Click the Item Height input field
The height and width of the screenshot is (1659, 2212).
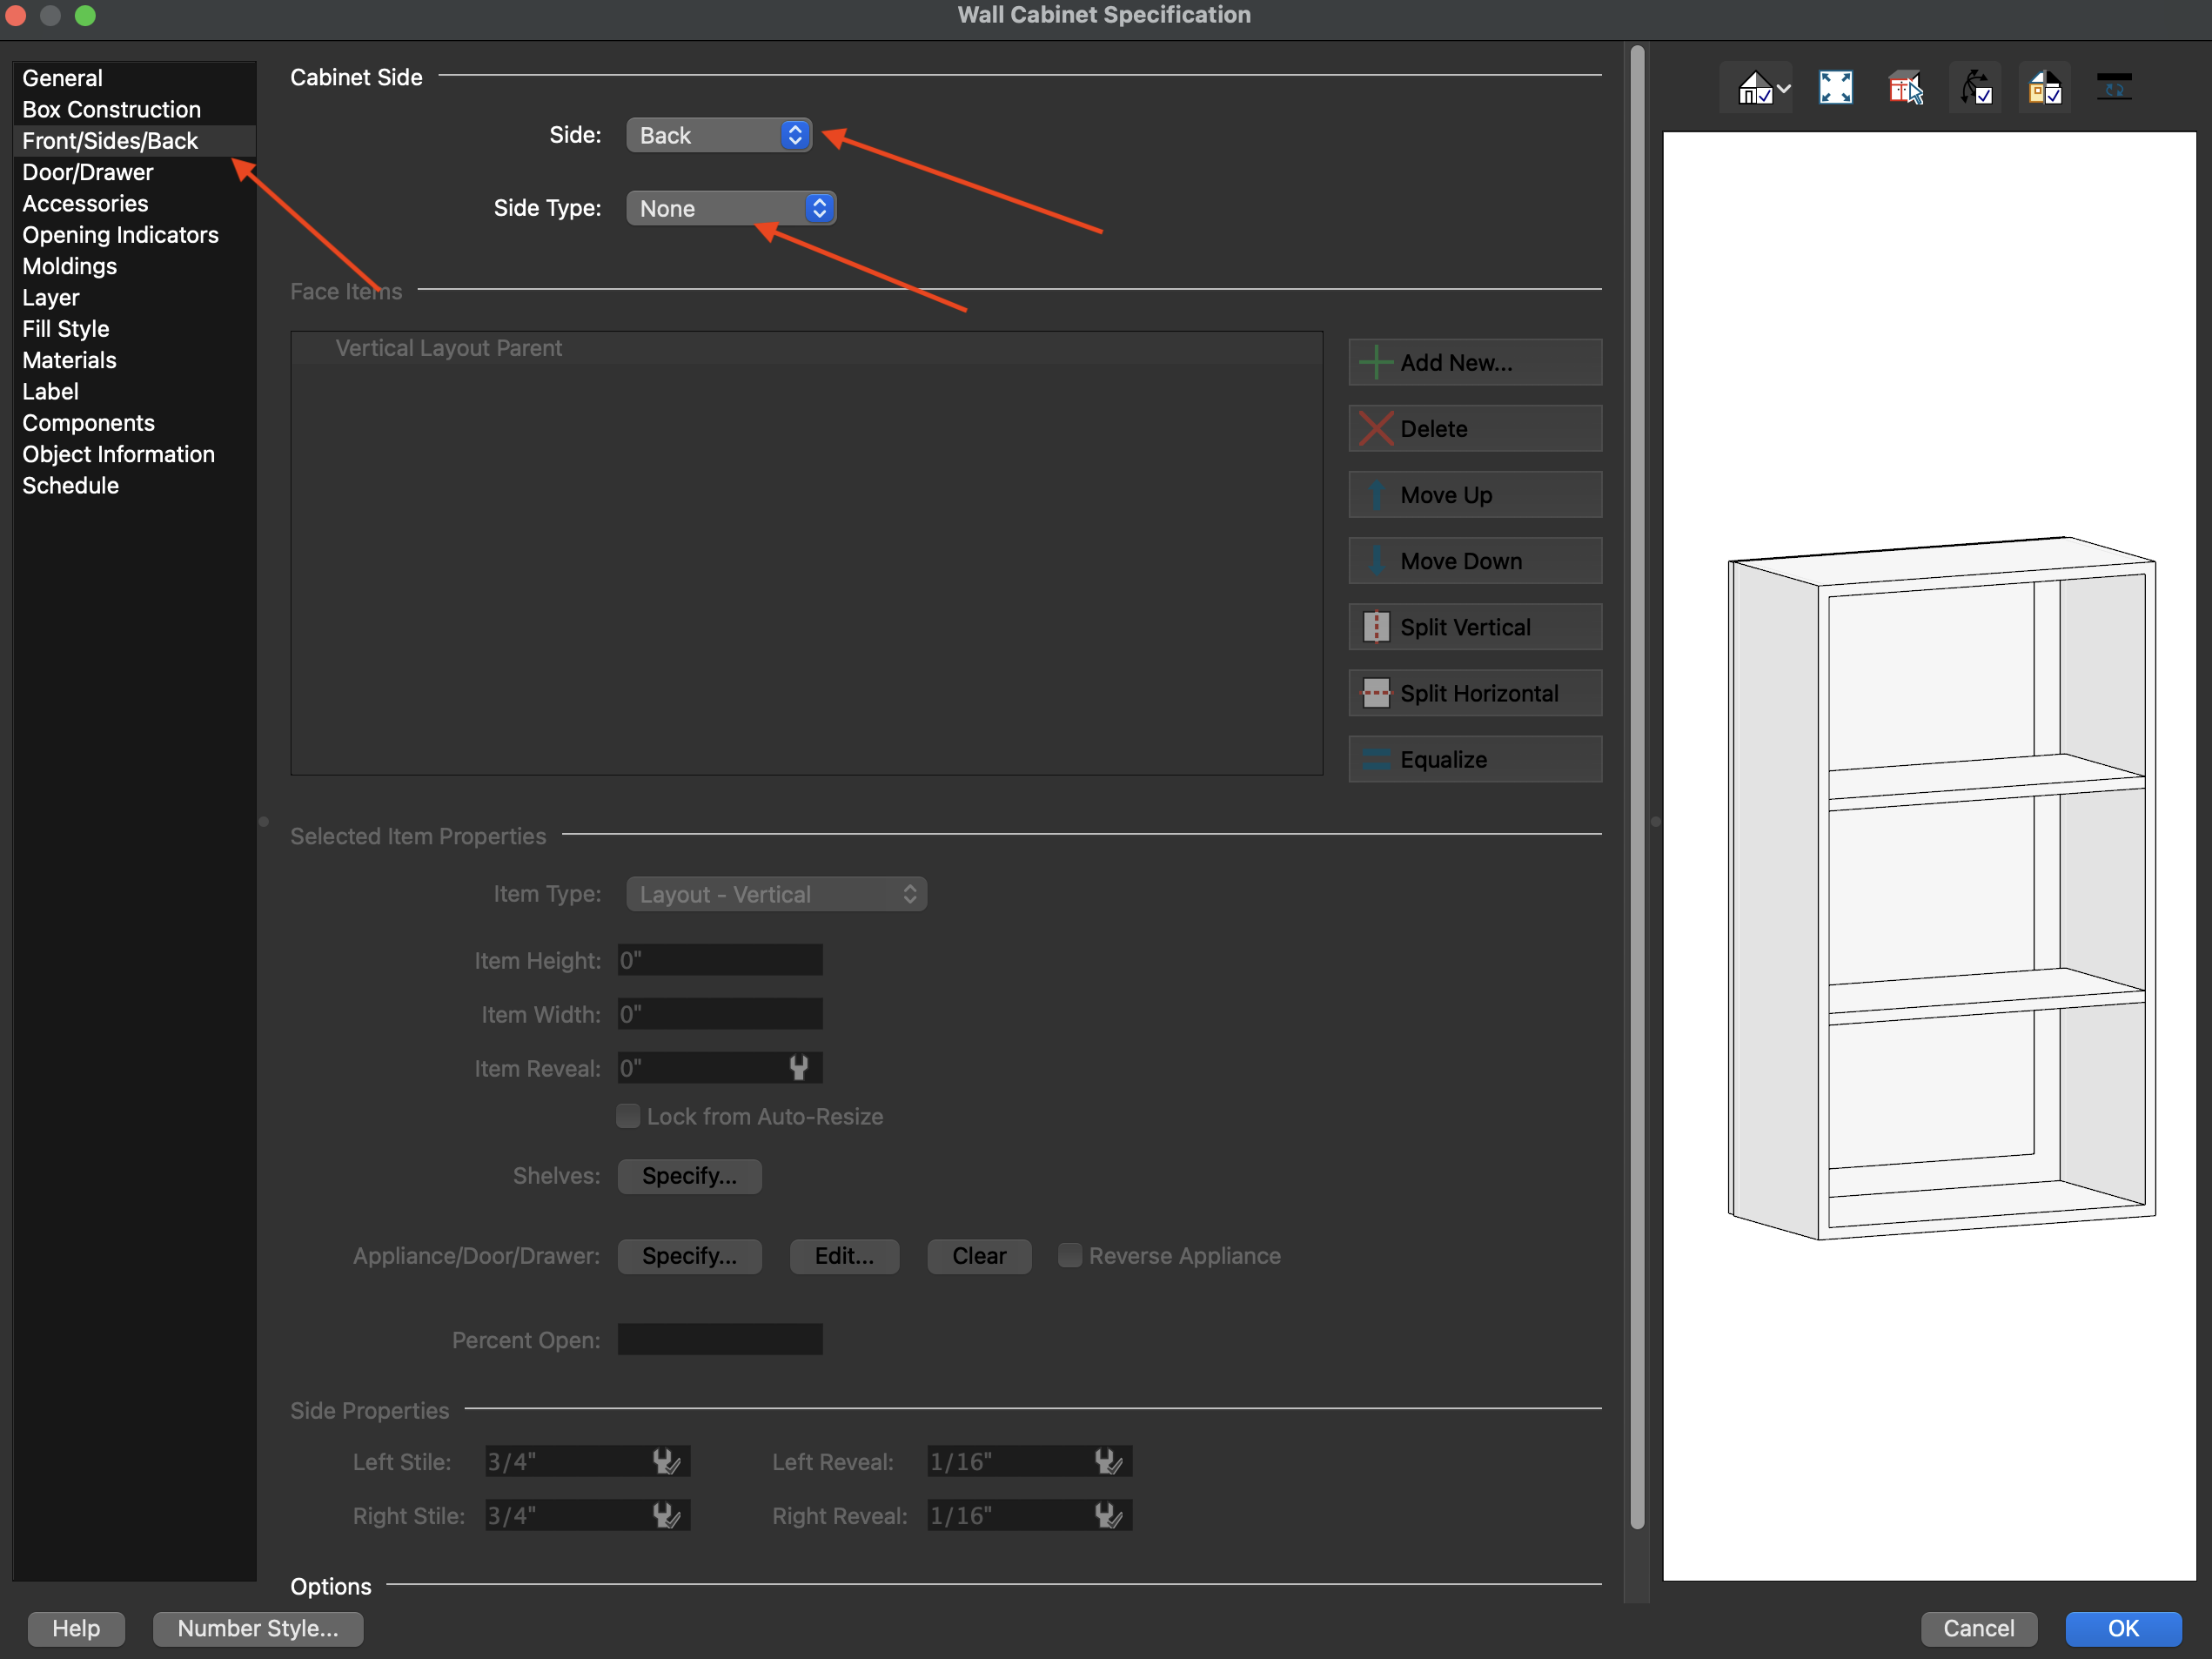click(720, 960)
